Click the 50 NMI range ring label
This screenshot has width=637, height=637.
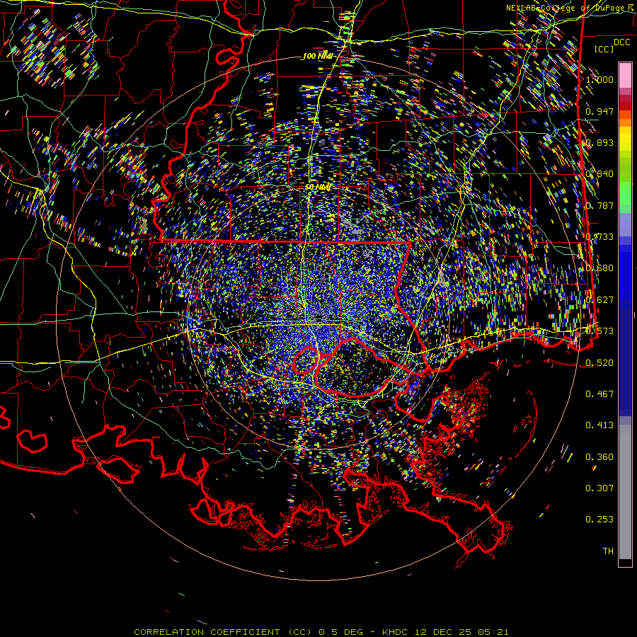click(318, 188)
